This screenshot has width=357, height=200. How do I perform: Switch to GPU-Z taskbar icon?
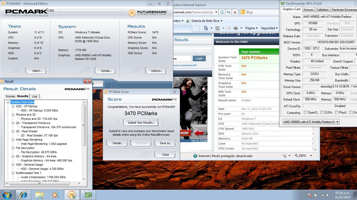tap(88, 195)
